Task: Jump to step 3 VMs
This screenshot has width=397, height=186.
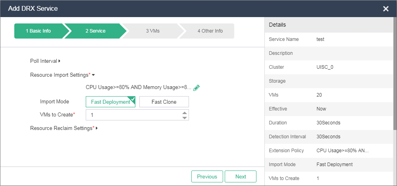Action: [152, 31]
